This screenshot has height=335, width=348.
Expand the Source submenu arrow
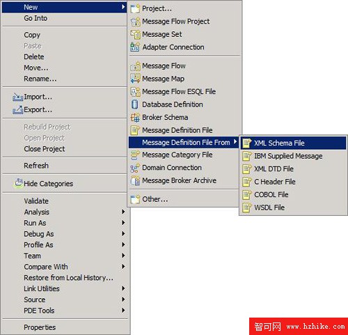pyautogui.click(x=123, y=299)
